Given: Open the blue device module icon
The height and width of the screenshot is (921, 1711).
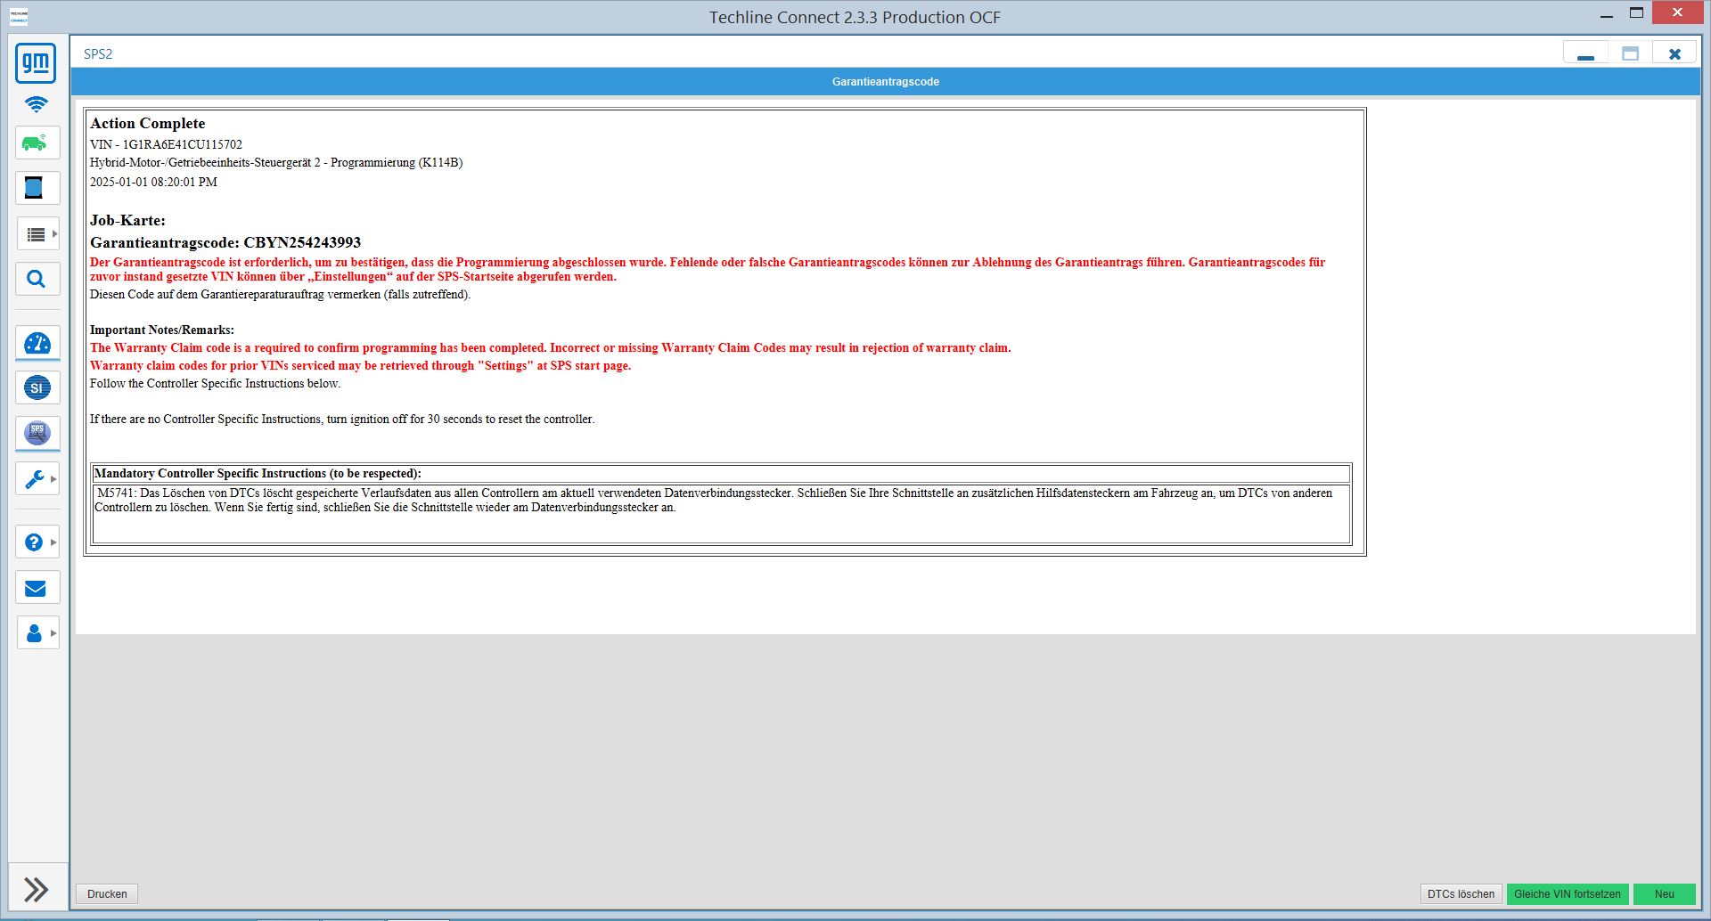Looking at the screenshot, I should [x=37, y=188].
